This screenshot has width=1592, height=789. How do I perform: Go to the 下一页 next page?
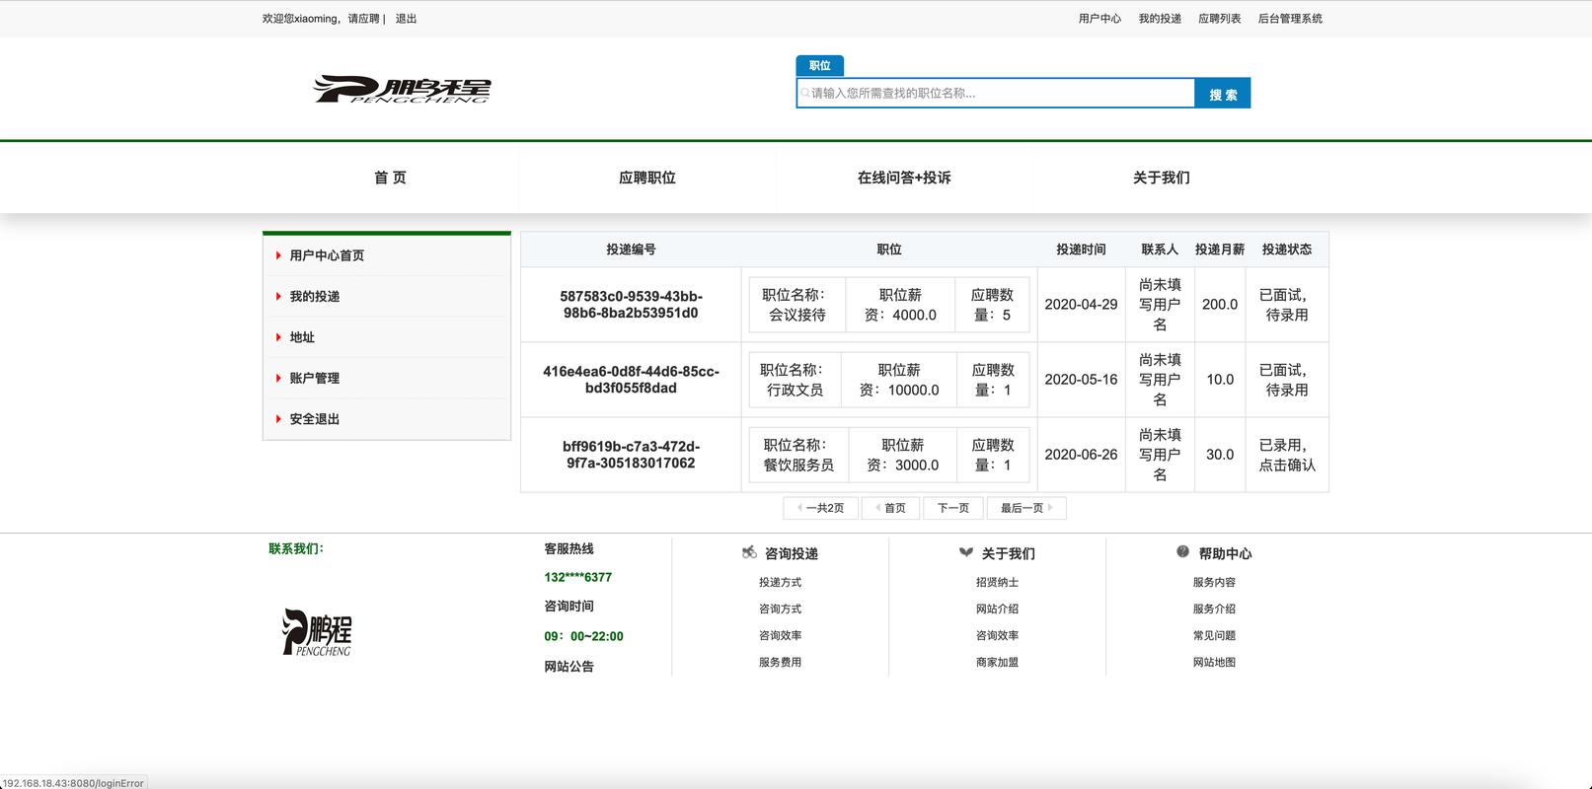[x=953, y=508]
